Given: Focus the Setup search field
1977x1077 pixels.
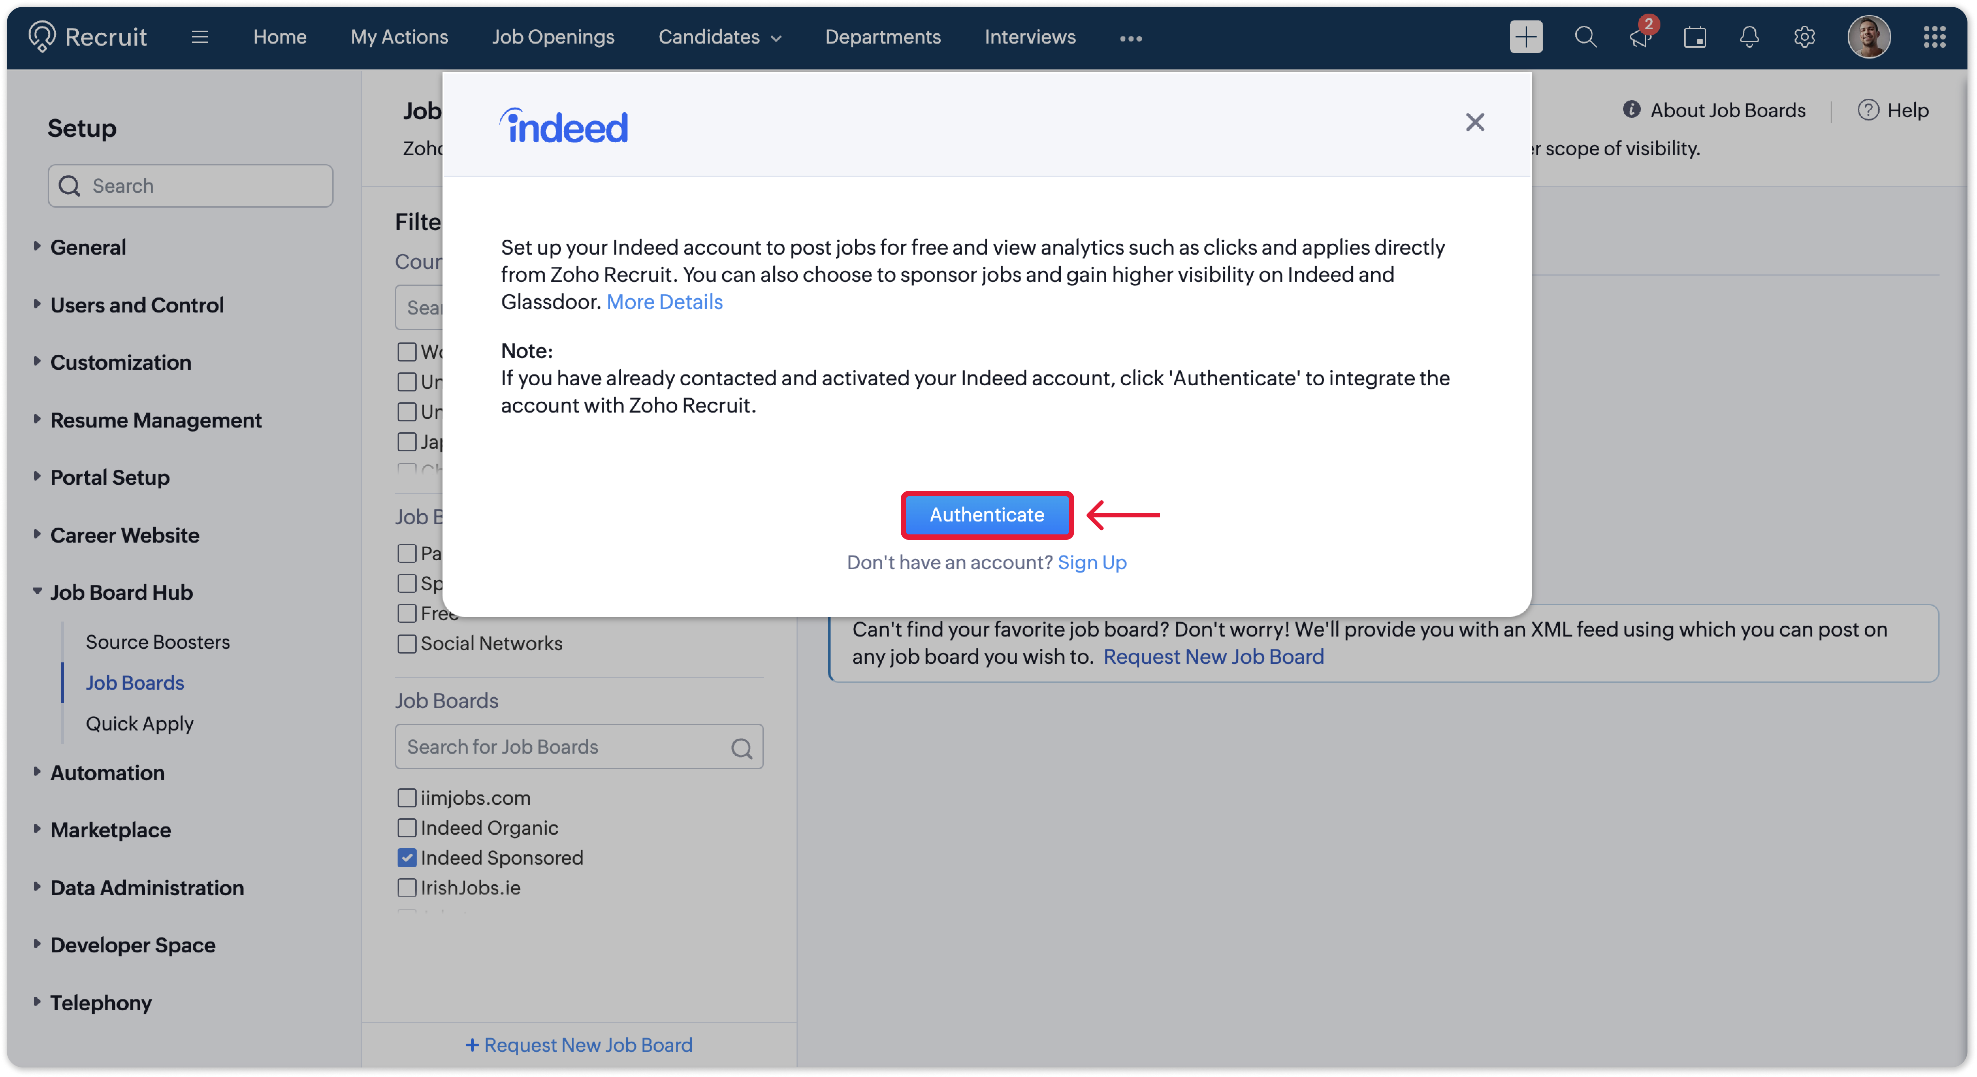Looking at the screenshot, I should point(190,186).
